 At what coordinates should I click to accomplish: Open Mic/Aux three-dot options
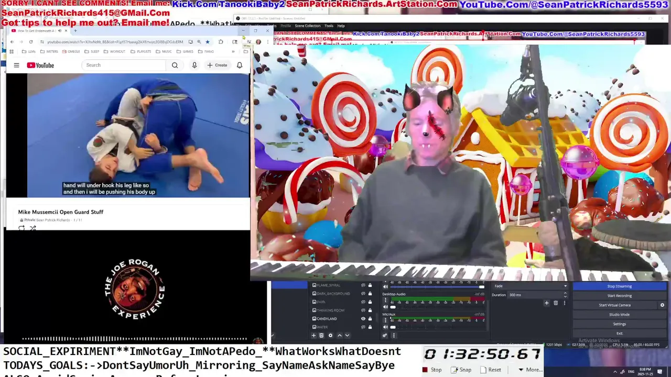coord(385,320)
